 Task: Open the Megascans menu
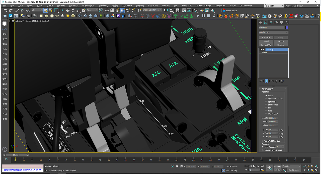pyautogui.click(x=221, y=6)
